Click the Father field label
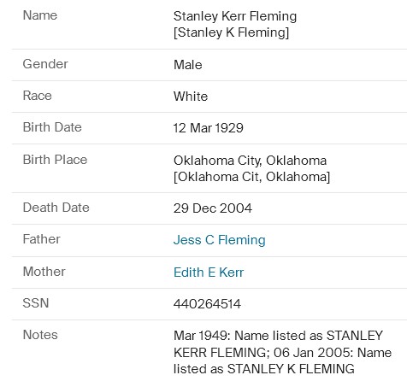This screenshot has width=407, height=381. click(x=42, y=239)
